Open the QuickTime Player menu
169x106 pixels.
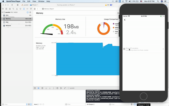pos(13,1)
